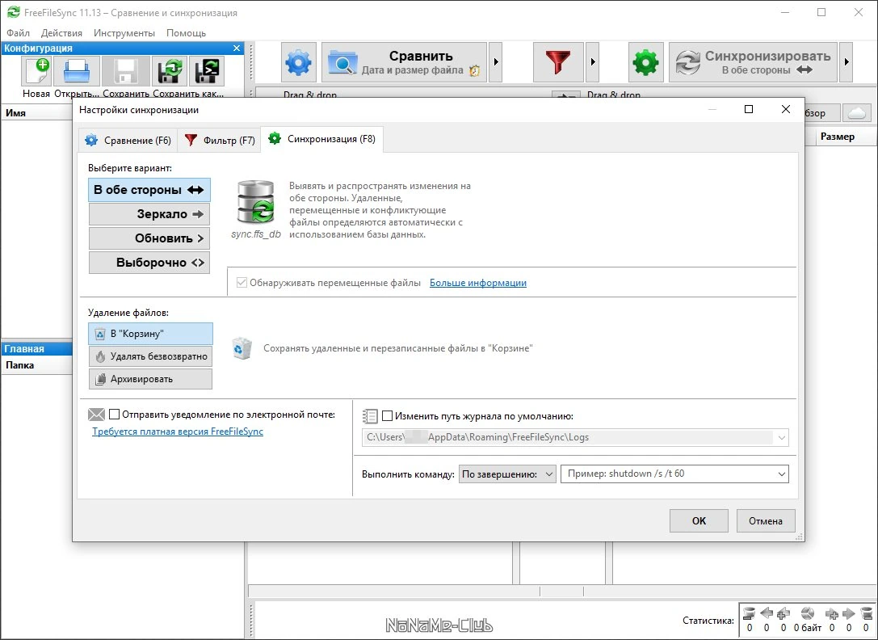Switch to Фильтр (F7) tab

tap(220, 140)
